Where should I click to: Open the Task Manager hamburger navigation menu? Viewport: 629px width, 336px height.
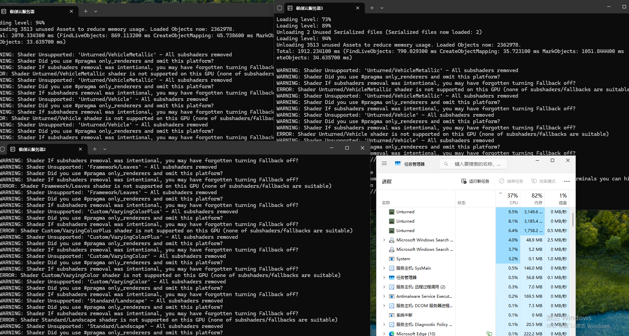384,164
